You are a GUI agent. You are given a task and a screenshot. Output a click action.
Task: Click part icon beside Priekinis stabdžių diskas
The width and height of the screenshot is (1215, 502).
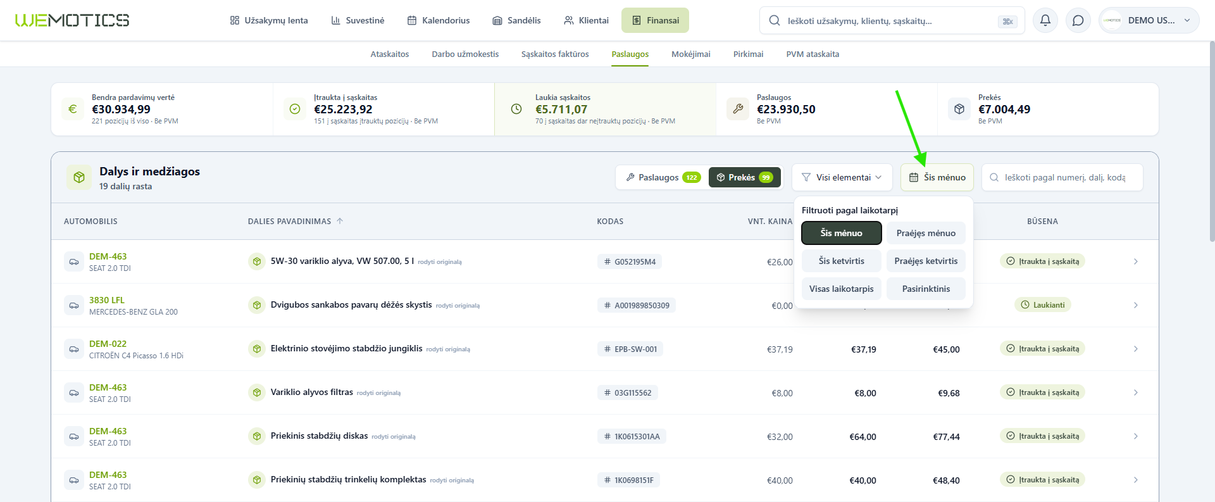pos(257,436)
